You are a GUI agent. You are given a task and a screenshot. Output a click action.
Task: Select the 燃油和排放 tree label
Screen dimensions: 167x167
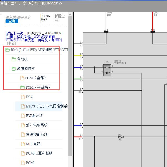26,68
